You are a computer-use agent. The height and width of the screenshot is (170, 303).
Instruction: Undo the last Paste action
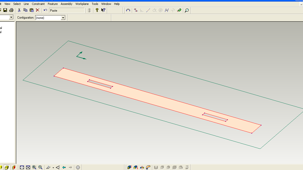tap(45, 10)
